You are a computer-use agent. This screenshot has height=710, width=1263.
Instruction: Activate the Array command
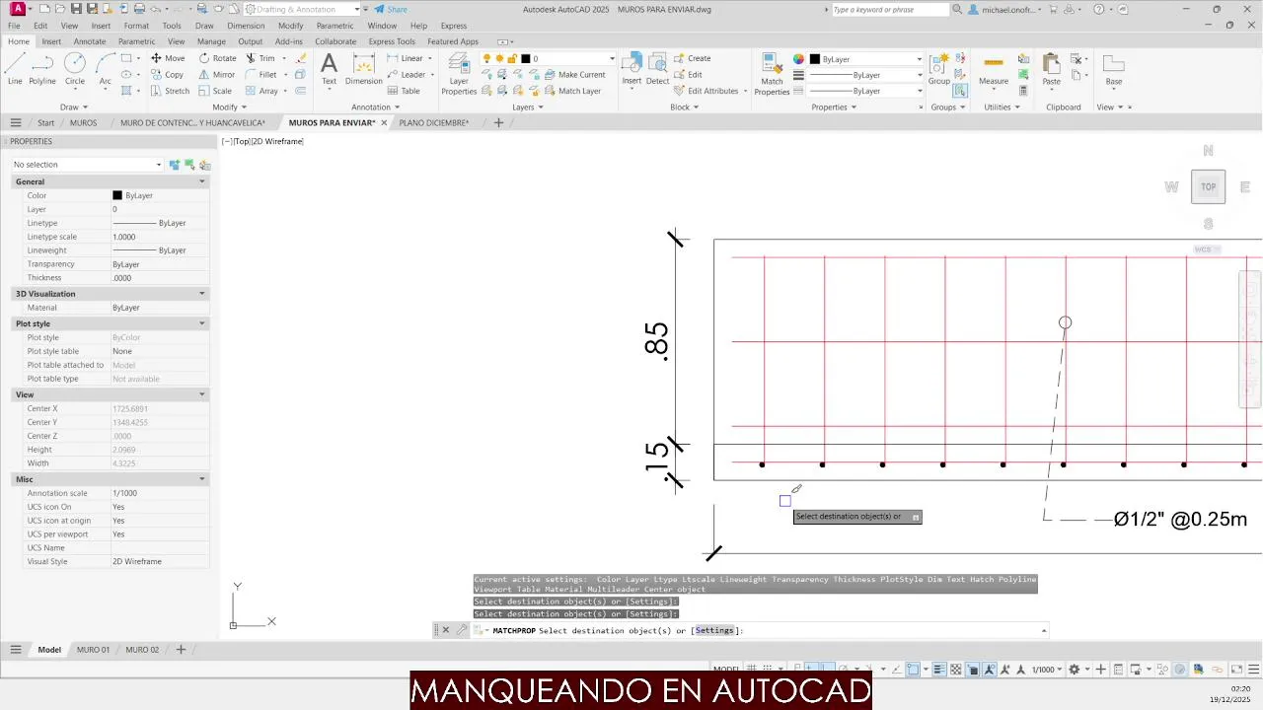261,91
